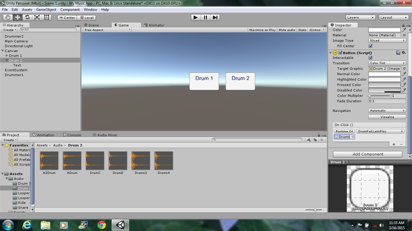Toggle Fill Center checkbox
This screenshot has width=412, height=231.
point(370,46)
